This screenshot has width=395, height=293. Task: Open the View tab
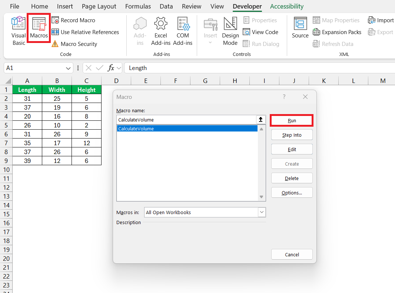(x=217, y=6)
